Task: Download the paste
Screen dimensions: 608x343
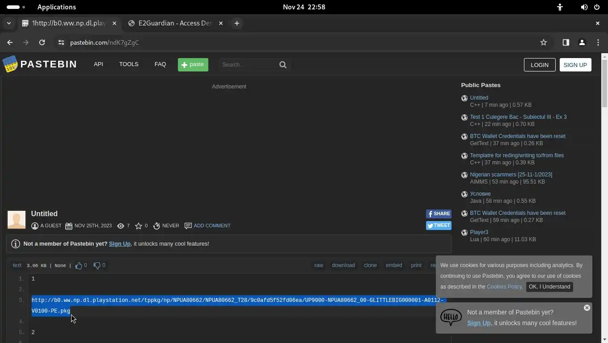Action: point(343,265)
